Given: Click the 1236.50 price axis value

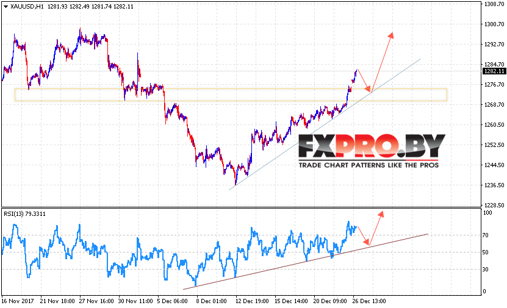Looking at the screenshot, I should 494,185.
